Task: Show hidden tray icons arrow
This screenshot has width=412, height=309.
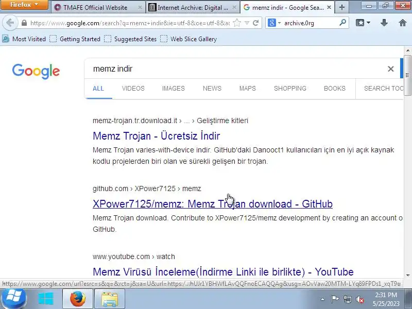Action: point(323,299)
